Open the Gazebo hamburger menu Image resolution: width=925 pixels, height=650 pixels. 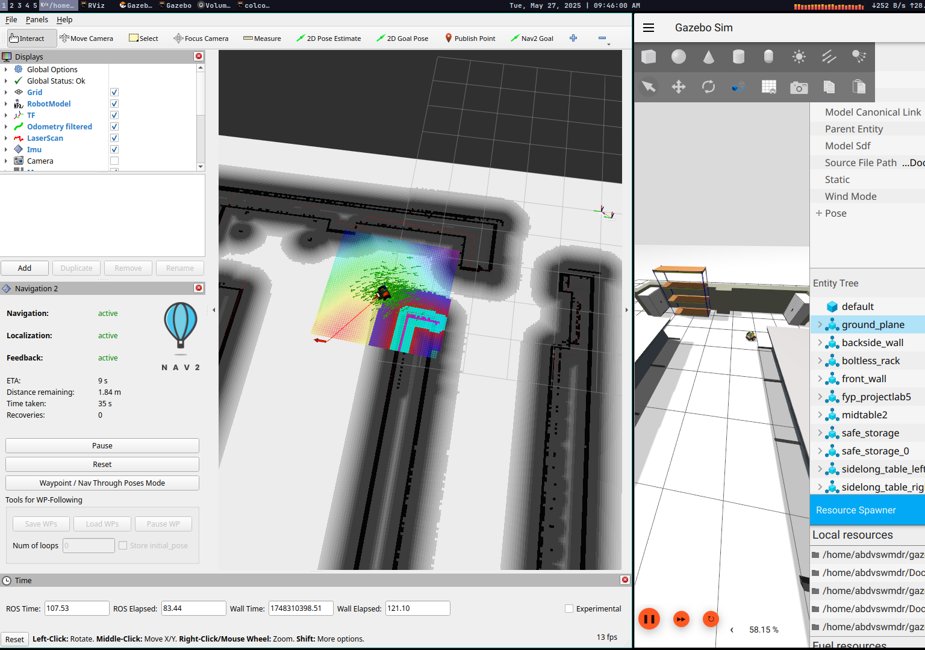(x=649, y=28)
